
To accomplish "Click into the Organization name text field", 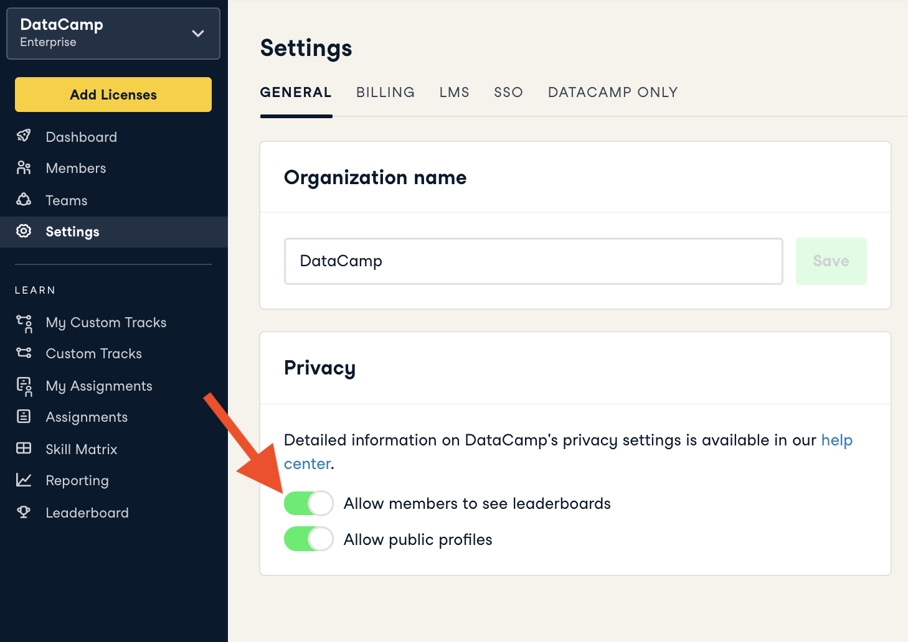I will (x=533, y=261).
